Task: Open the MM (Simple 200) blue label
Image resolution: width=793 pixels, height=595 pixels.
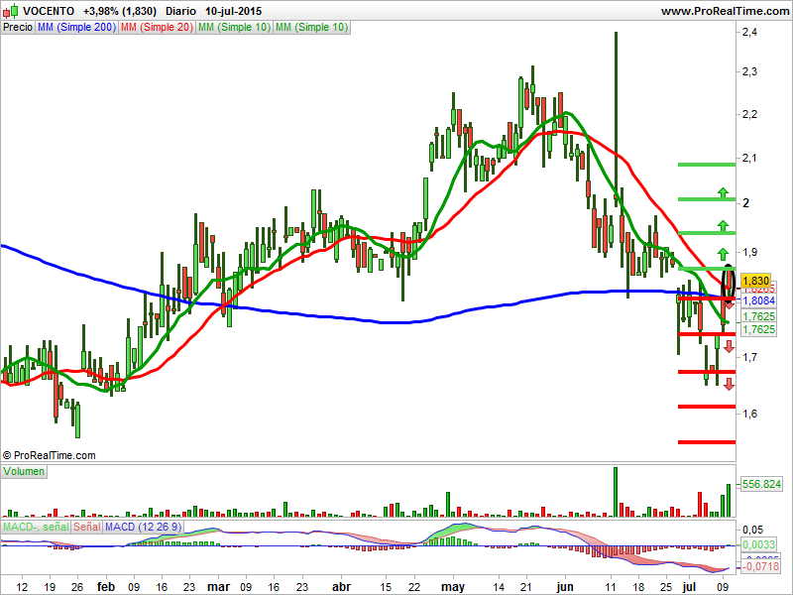Action: pyautogui.click(x=77, y=28)
